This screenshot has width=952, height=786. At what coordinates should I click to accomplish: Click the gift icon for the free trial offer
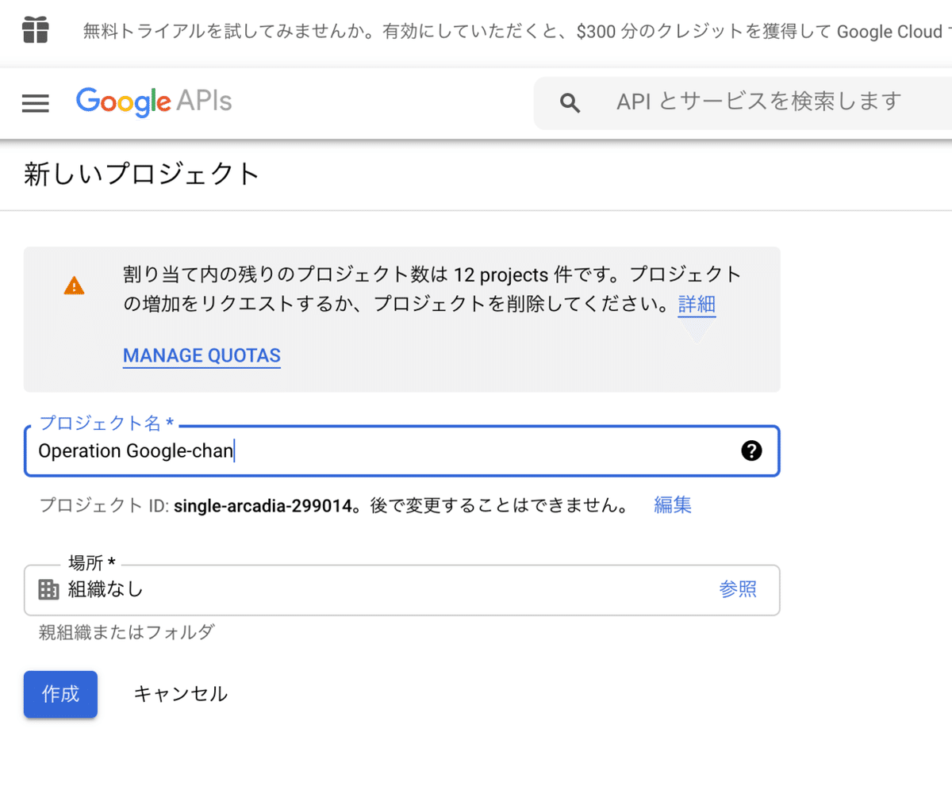(x=35, y=31)
